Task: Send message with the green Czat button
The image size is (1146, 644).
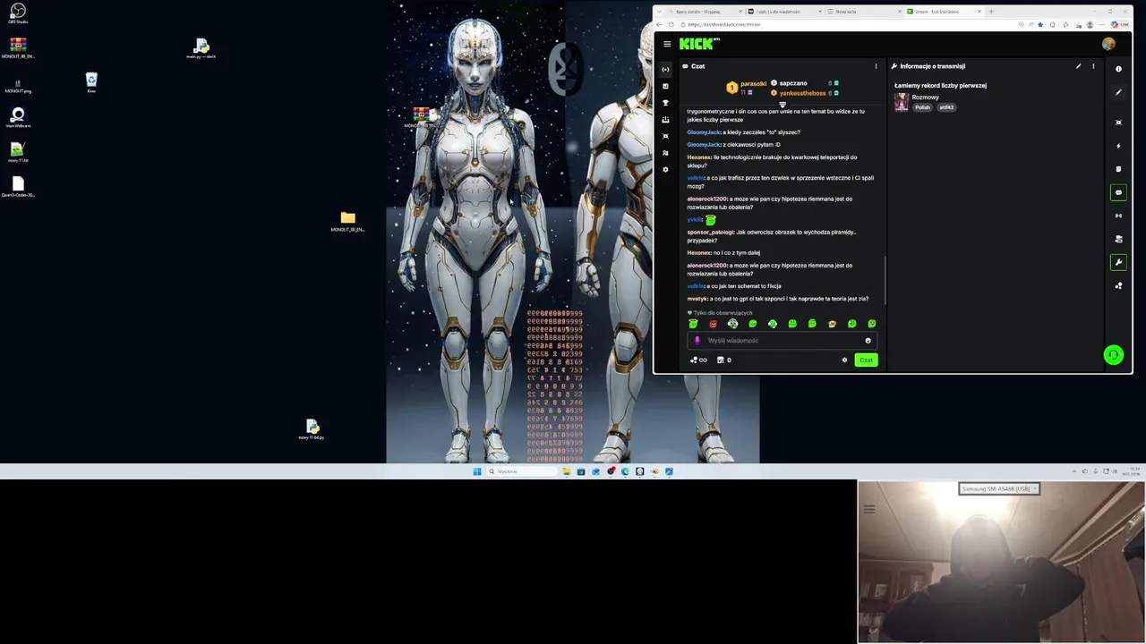Action: point(866,360)
